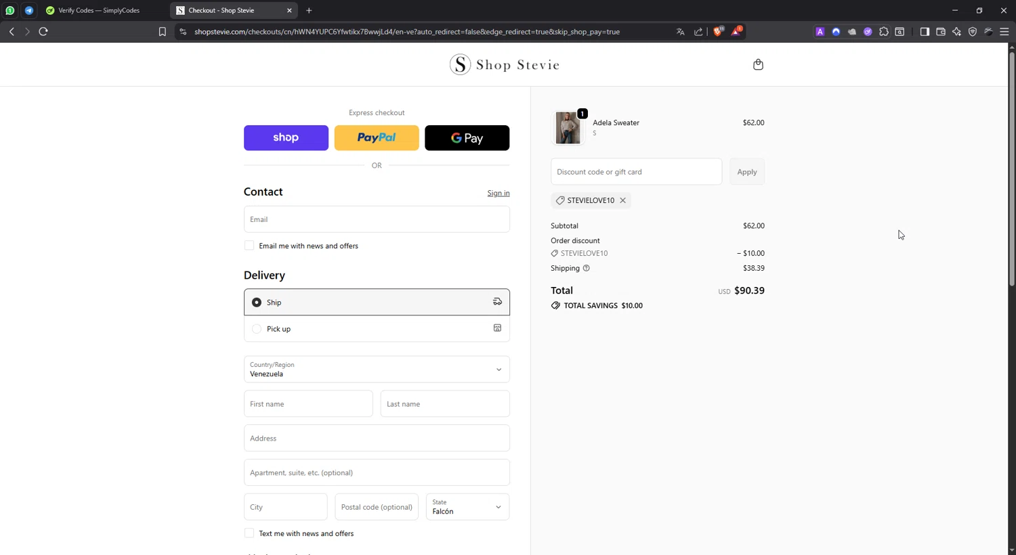Screen dimensions: 1016x555
Task: Open the Country/Region dropdown
Action: pos(377,370)
